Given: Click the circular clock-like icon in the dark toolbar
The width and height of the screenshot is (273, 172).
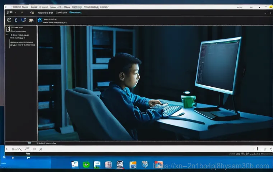Looking at the screenshot, I should (x=9, y=20).
